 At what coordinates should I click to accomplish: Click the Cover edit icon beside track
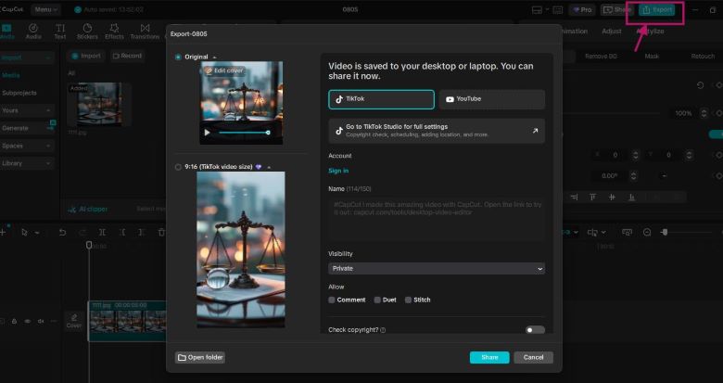coord(74,321)
